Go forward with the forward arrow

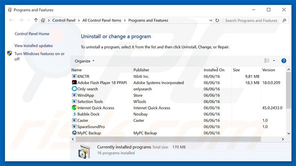coord(21,20)
